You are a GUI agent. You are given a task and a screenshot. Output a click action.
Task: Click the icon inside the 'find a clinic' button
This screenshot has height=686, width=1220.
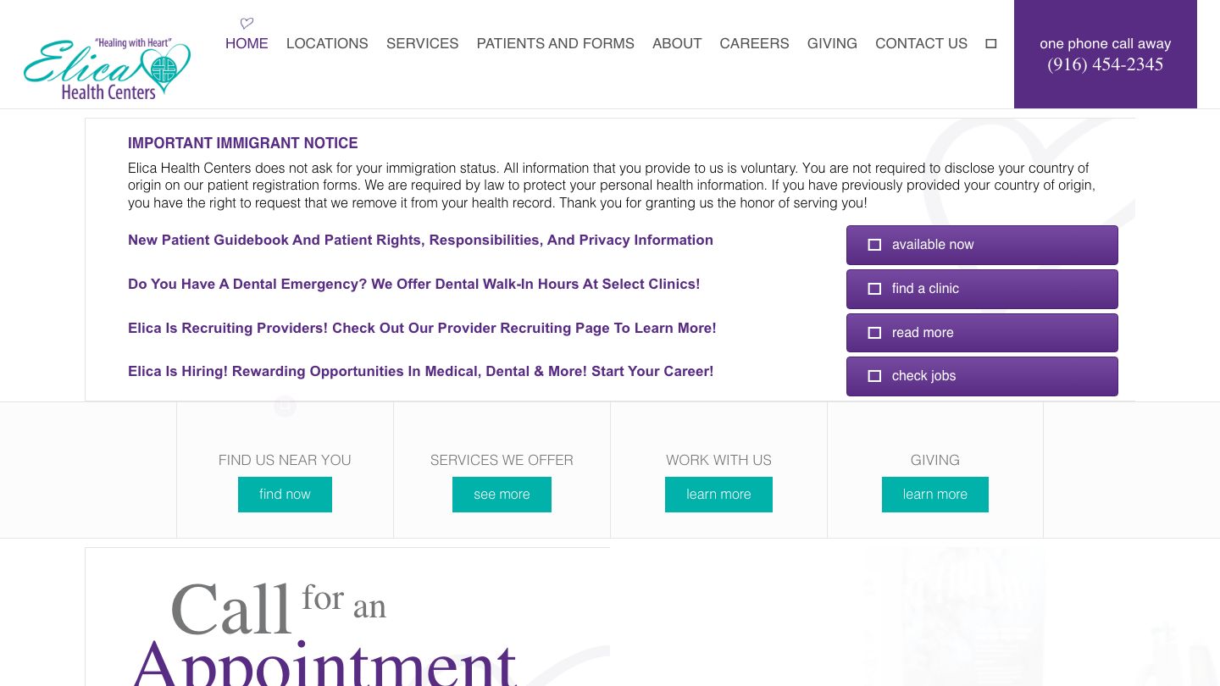point(874,289)
